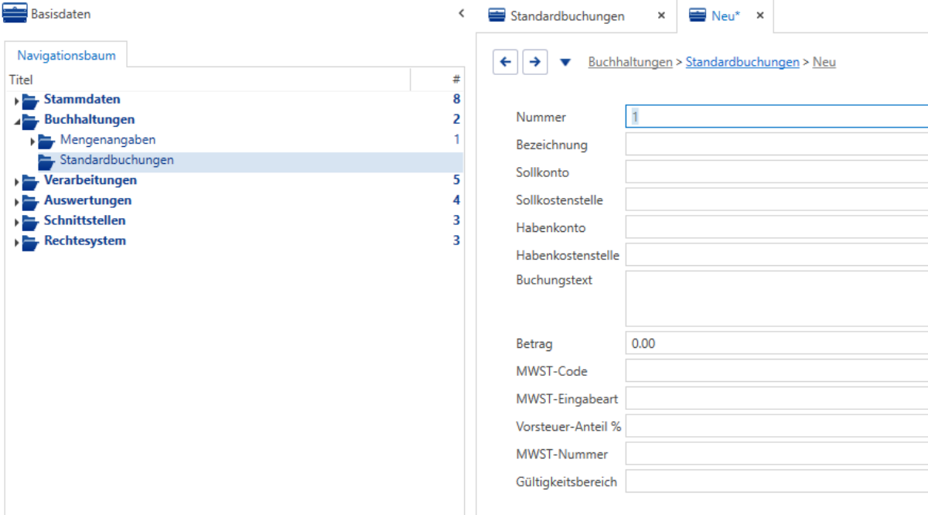
Task: Click into the Bezeichnung field
Action: (776, 145)
